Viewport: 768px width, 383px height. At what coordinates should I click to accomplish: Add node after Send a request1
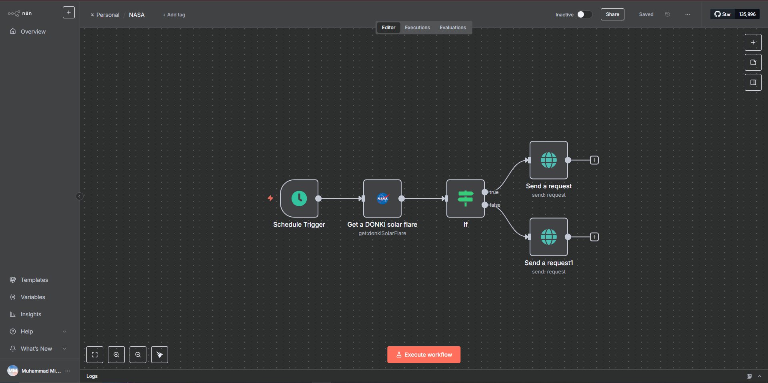pos(594,237)
